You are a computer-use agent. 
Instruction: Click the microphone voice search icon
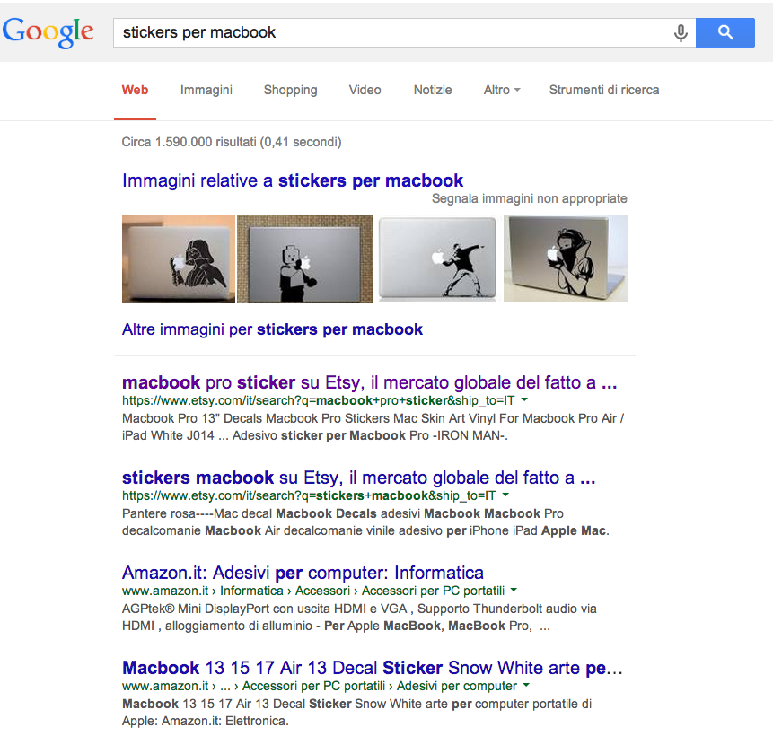coord(681,33)
